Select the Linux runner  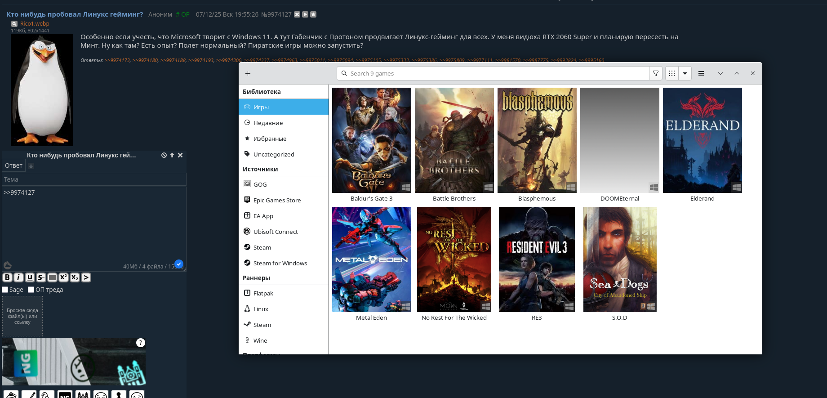[x=284, y=309]
